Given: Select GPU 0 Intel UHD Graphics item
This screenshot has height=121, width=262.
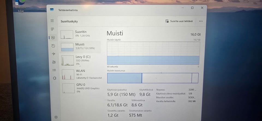Looking at the screenshot, I should click(82, 88).
